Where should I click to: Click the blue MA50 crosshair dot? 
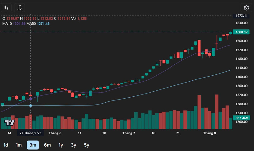click(x=30, y=105)
